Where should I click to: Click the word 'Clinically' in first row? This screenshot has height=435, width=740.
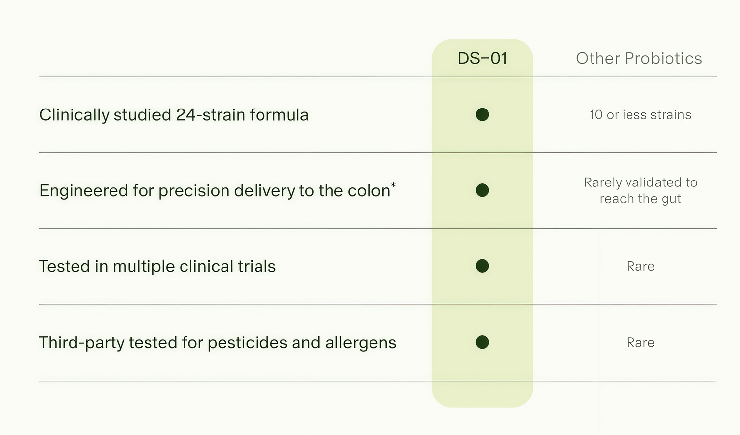point(74,115)
